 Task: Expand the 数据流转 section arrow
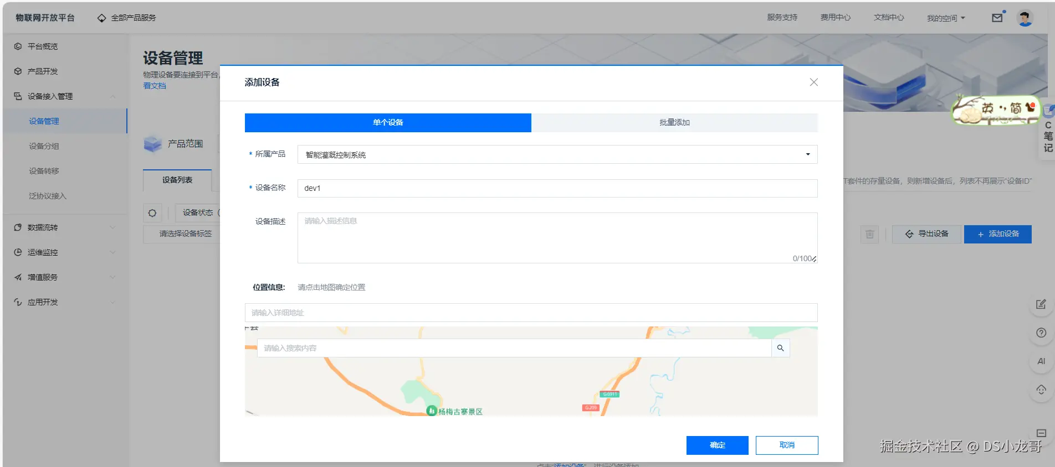click(x=113, y=227)
